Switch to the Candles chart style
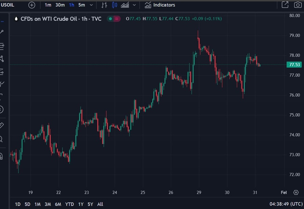This screenshot has height=209, width=304. click(115, 5)
